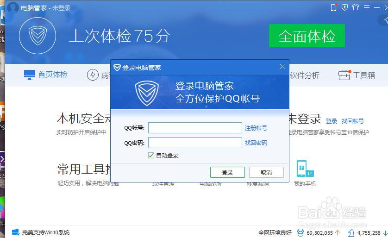Open the 我的手机 phone icon

(x=305, y=169)
